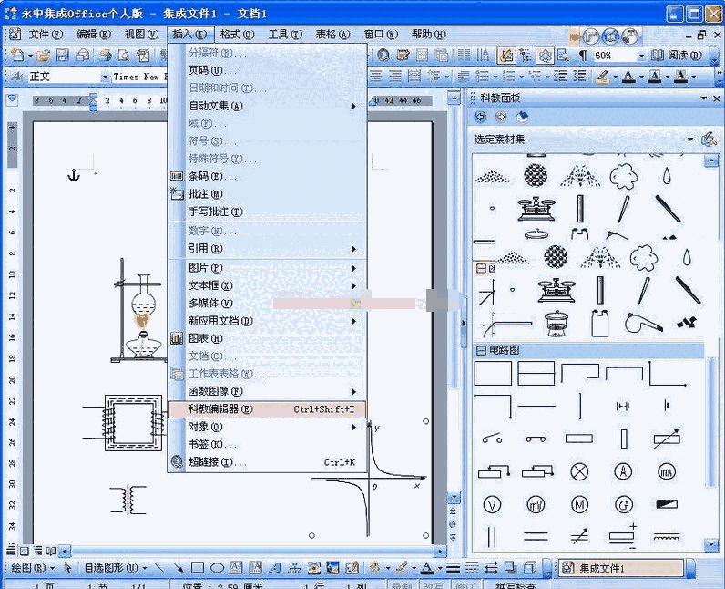Insert the lamp cross-circle symbol

click(579, 471)
